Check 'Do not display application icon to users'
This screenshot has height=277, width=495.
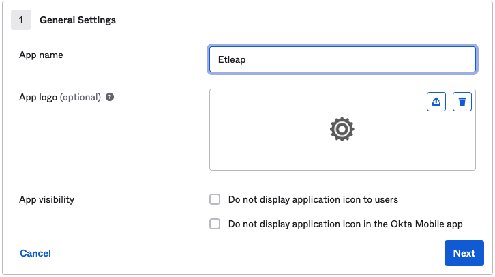pos(215,199)
